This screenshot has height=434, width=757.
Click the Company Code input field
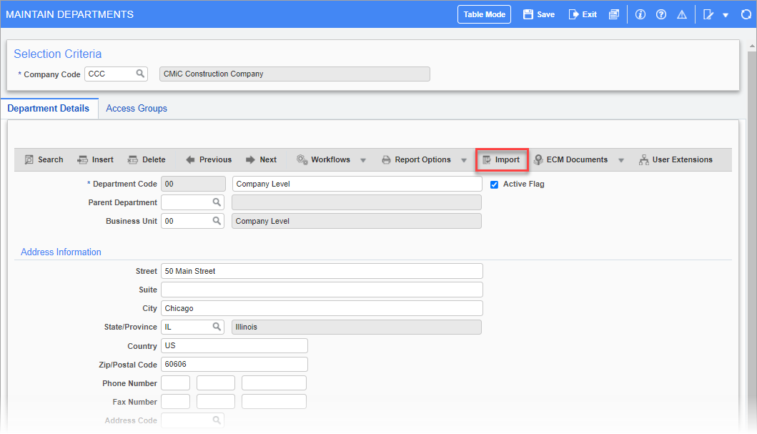click(x=116, y=74)
